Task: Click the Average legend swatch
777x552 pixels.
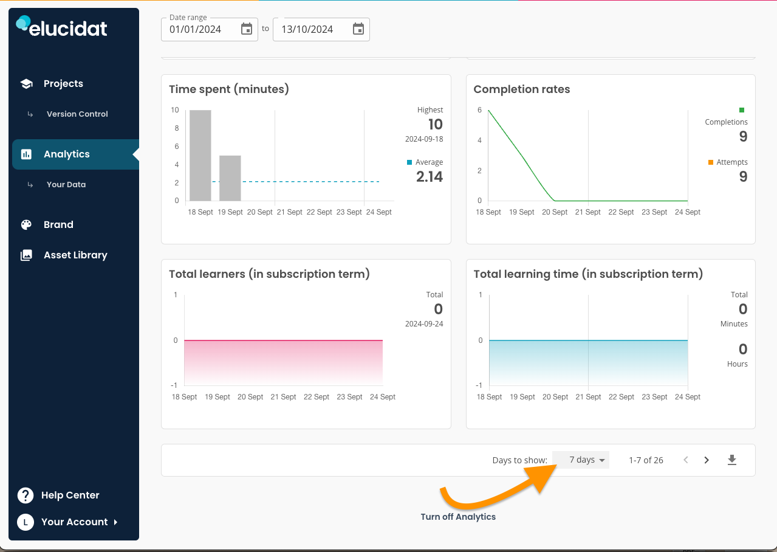Action: point(409,162)
